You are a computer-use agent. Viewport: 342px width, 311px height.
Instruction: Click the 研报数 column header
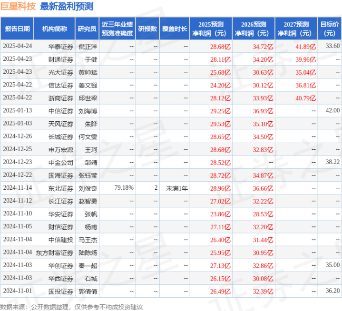point(147,29)
